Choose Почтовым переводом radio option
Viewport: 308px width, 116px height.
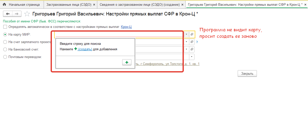[x=5, y=57]
